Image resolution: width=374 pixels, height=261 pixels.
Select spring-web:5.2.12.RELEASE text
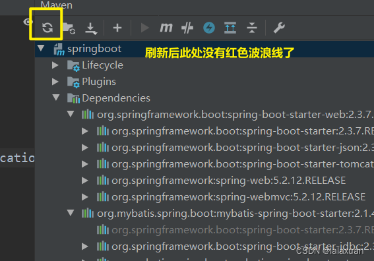[x=229, y=181]
